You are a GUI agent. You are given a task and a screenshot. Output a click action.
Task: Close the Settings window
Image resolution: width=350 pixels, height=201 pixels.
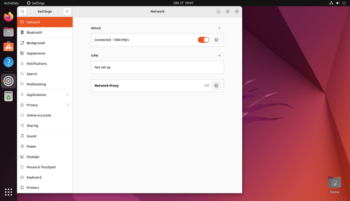(x=237, y=11)
